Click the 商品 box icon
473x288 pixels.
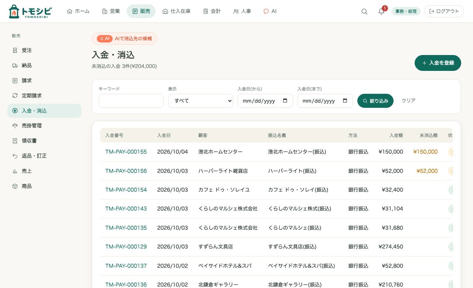(15, 186)
